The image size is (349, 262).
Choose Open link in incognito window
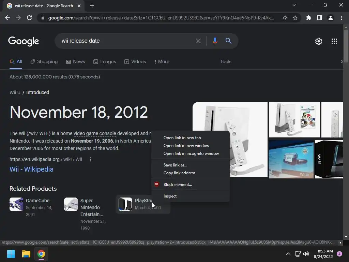click(x=191, y=154)
